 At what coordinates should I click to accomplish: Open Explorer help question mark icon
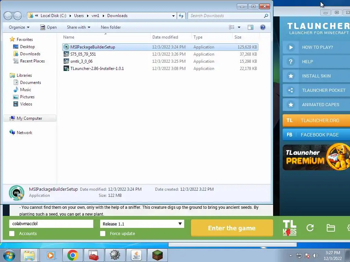[263, 27]
